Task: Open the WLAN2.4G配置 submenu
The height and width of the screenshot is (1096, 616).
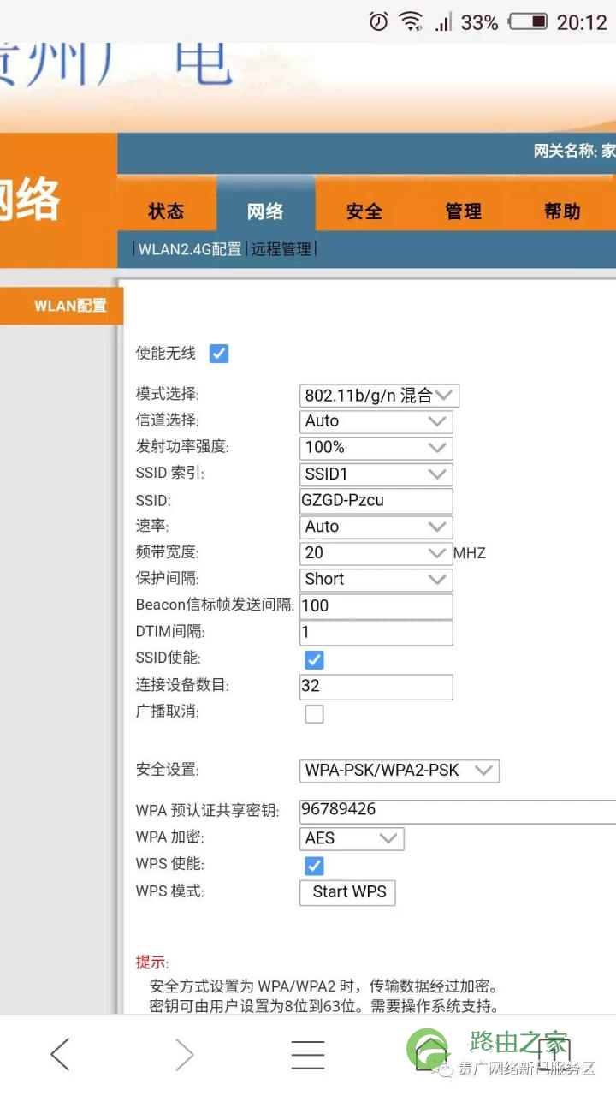Action: pos(190,249)
